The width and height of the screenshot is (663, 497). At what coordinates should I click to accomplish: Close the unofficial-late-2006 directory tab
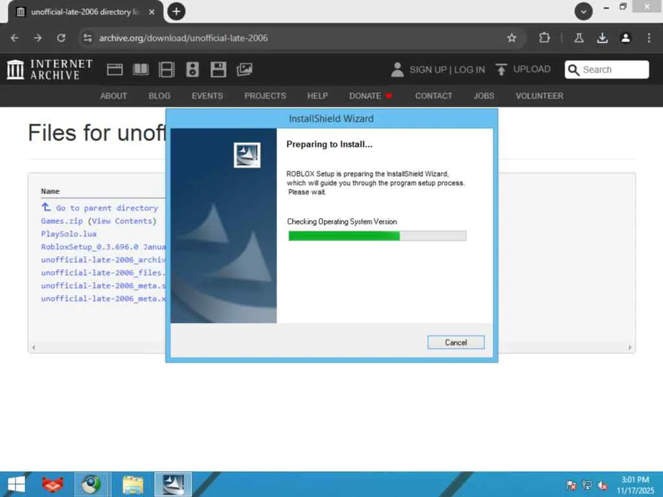point(152,12)
